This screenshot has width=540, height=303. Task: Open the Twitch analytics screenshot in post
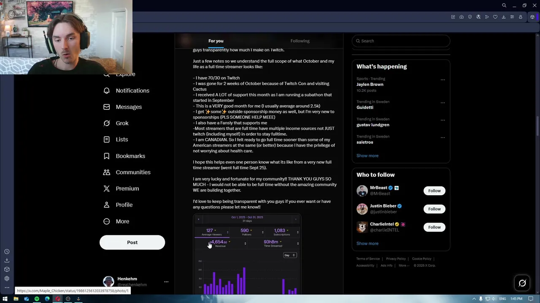(247, 254)
